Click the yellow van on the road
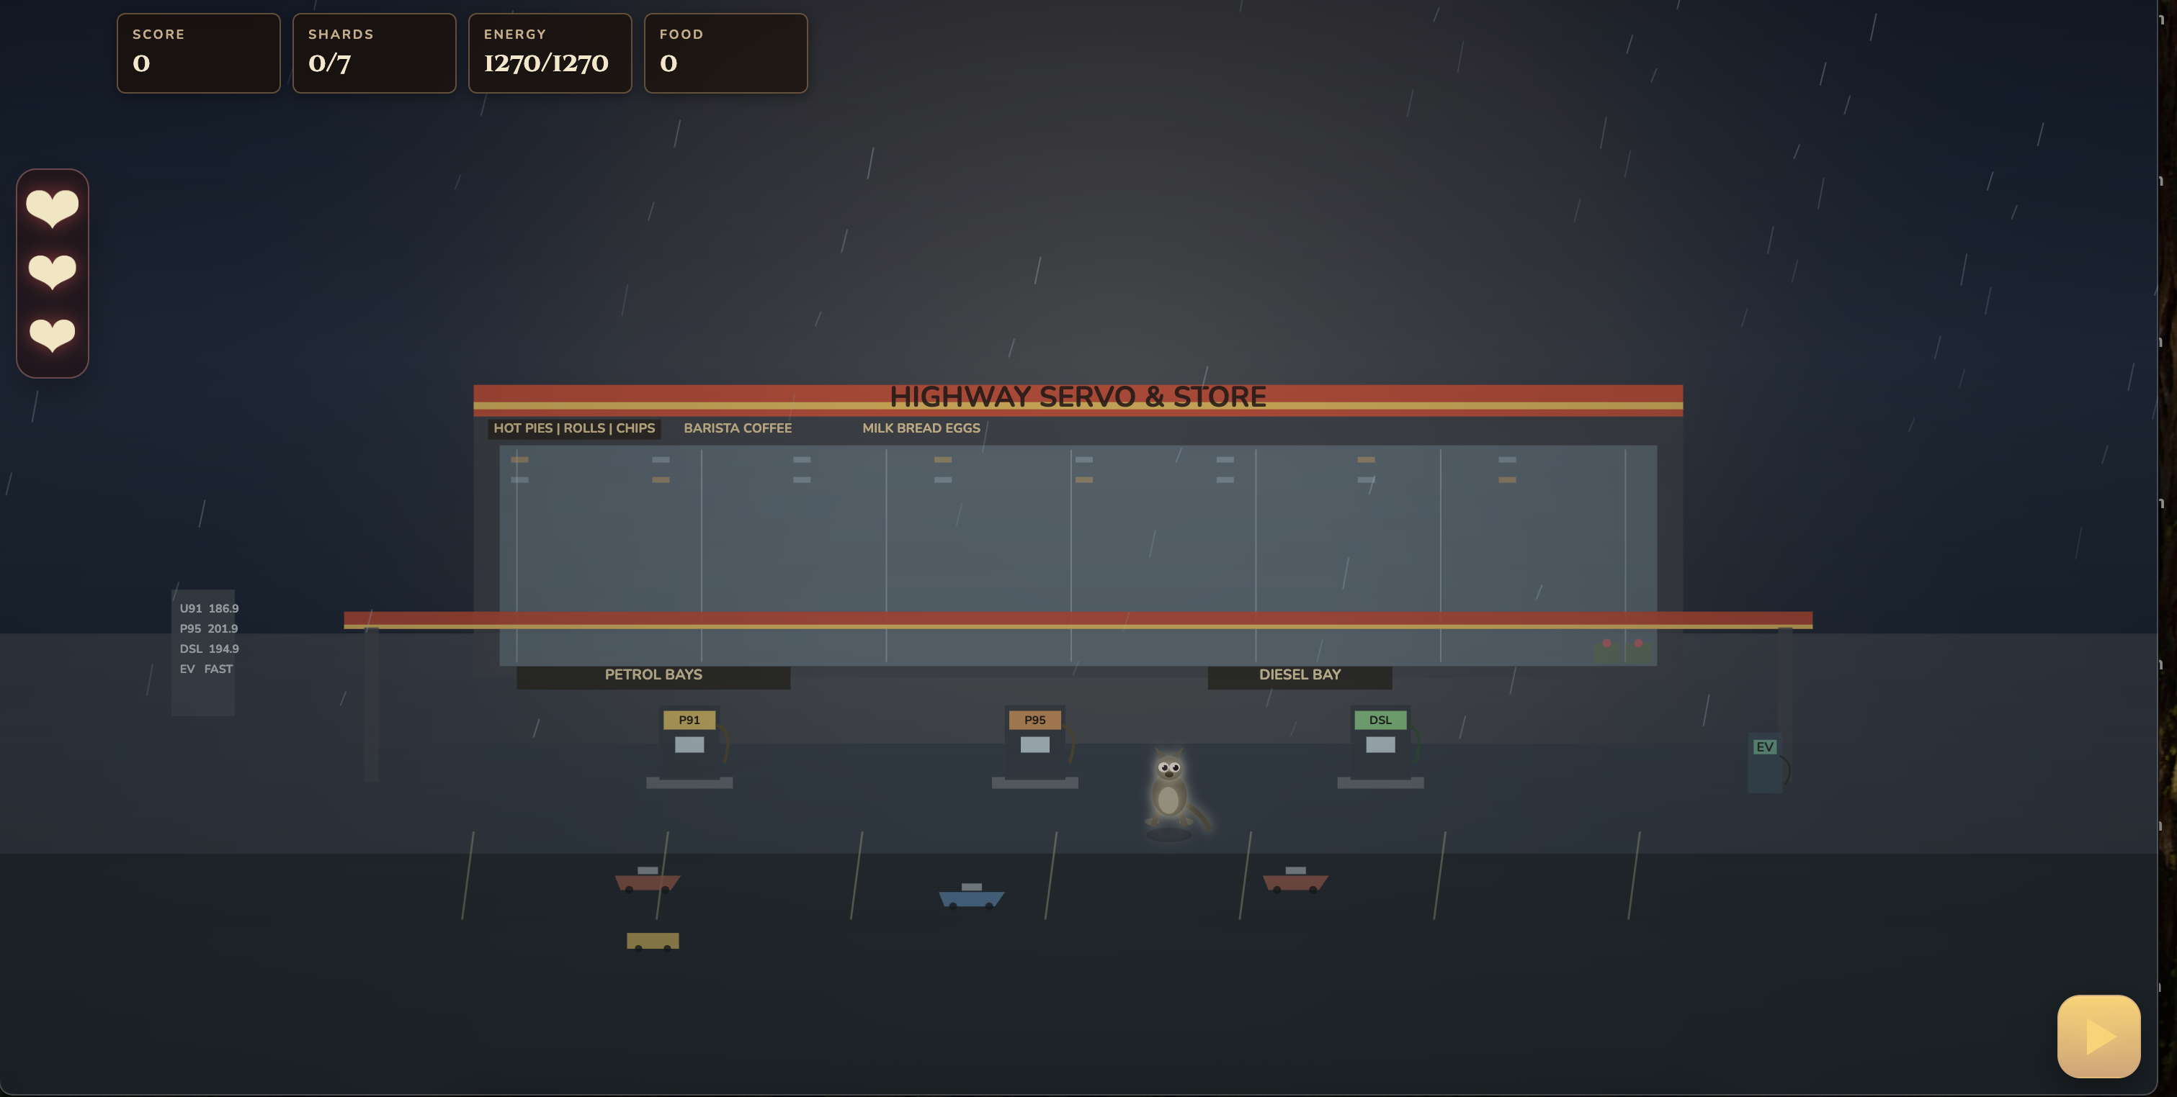 pyautogui.click(x=653, y=941)
